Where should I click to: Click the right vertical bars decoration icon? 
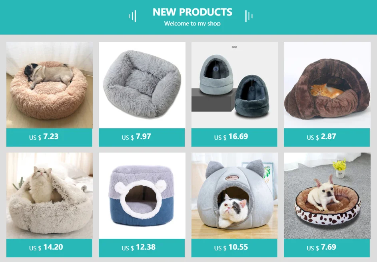click(249, 16)
